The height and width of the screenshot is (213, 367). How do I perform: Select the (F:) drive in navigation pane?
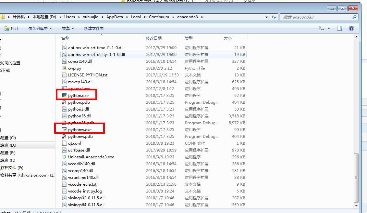[8, 160]
